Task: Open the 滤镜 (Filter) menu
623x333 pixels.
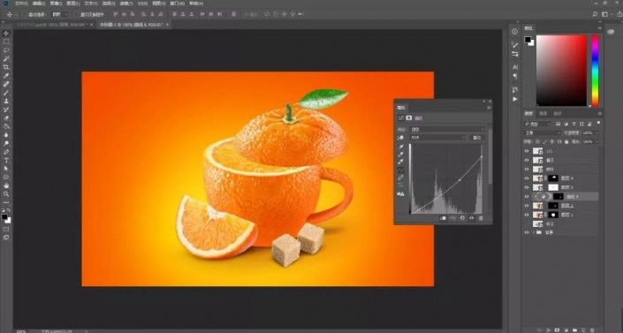Action: click(126, 4)
